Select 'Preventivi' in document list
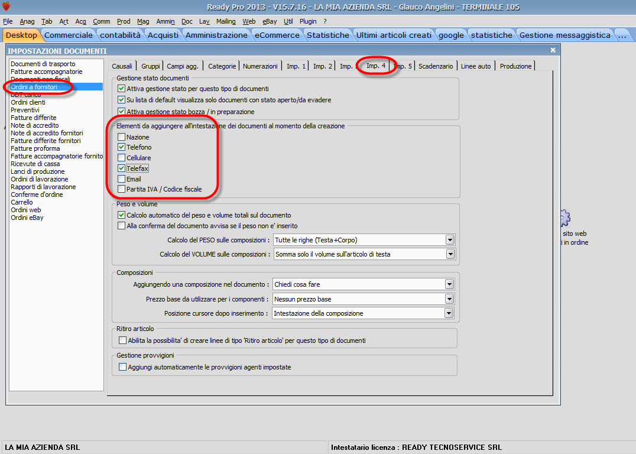This screenshot has width=636, height=454. click(25, 110)
